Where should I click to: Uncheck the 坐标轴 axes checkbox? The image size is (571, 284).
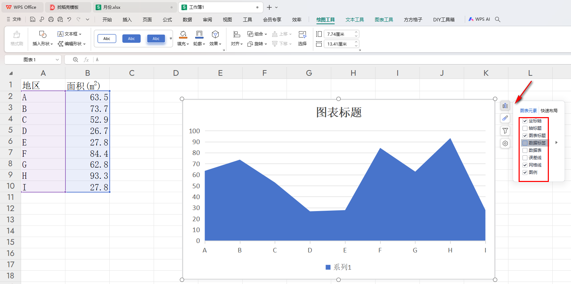pyautogui.click(x=525, y=121)
